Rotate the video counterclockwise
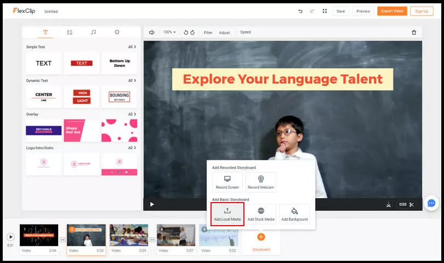 186,32
